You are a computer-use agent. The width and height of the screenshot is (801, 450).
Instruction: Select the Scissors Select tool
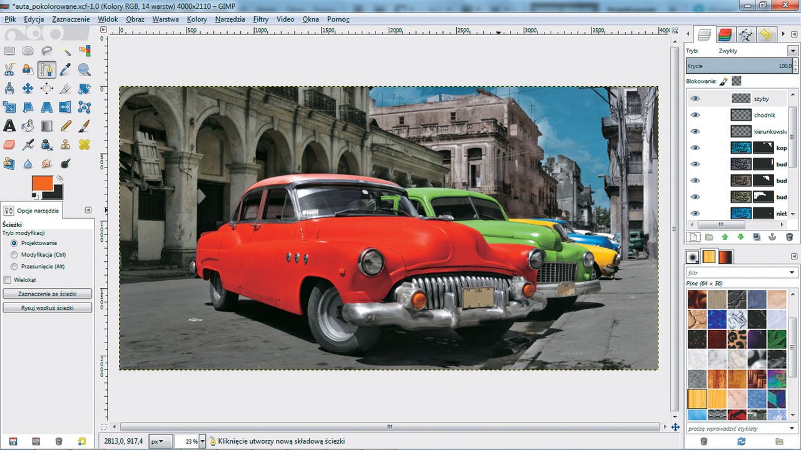(x=9, y=69)
